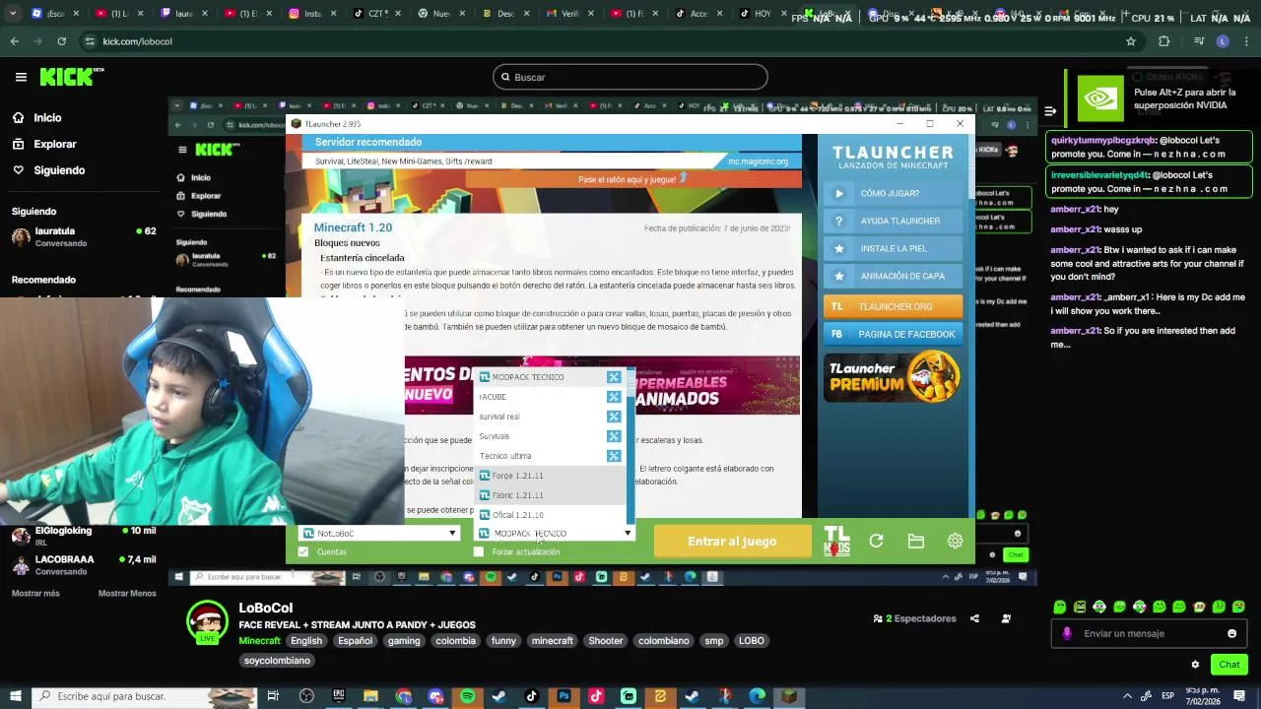Select Forge 1.21.11 version

pos(550,476)
